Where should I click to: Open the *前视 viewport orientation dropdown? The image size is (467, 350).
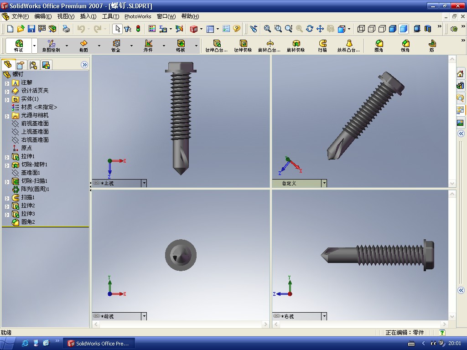pyautogui.click(x=144, y=316)
